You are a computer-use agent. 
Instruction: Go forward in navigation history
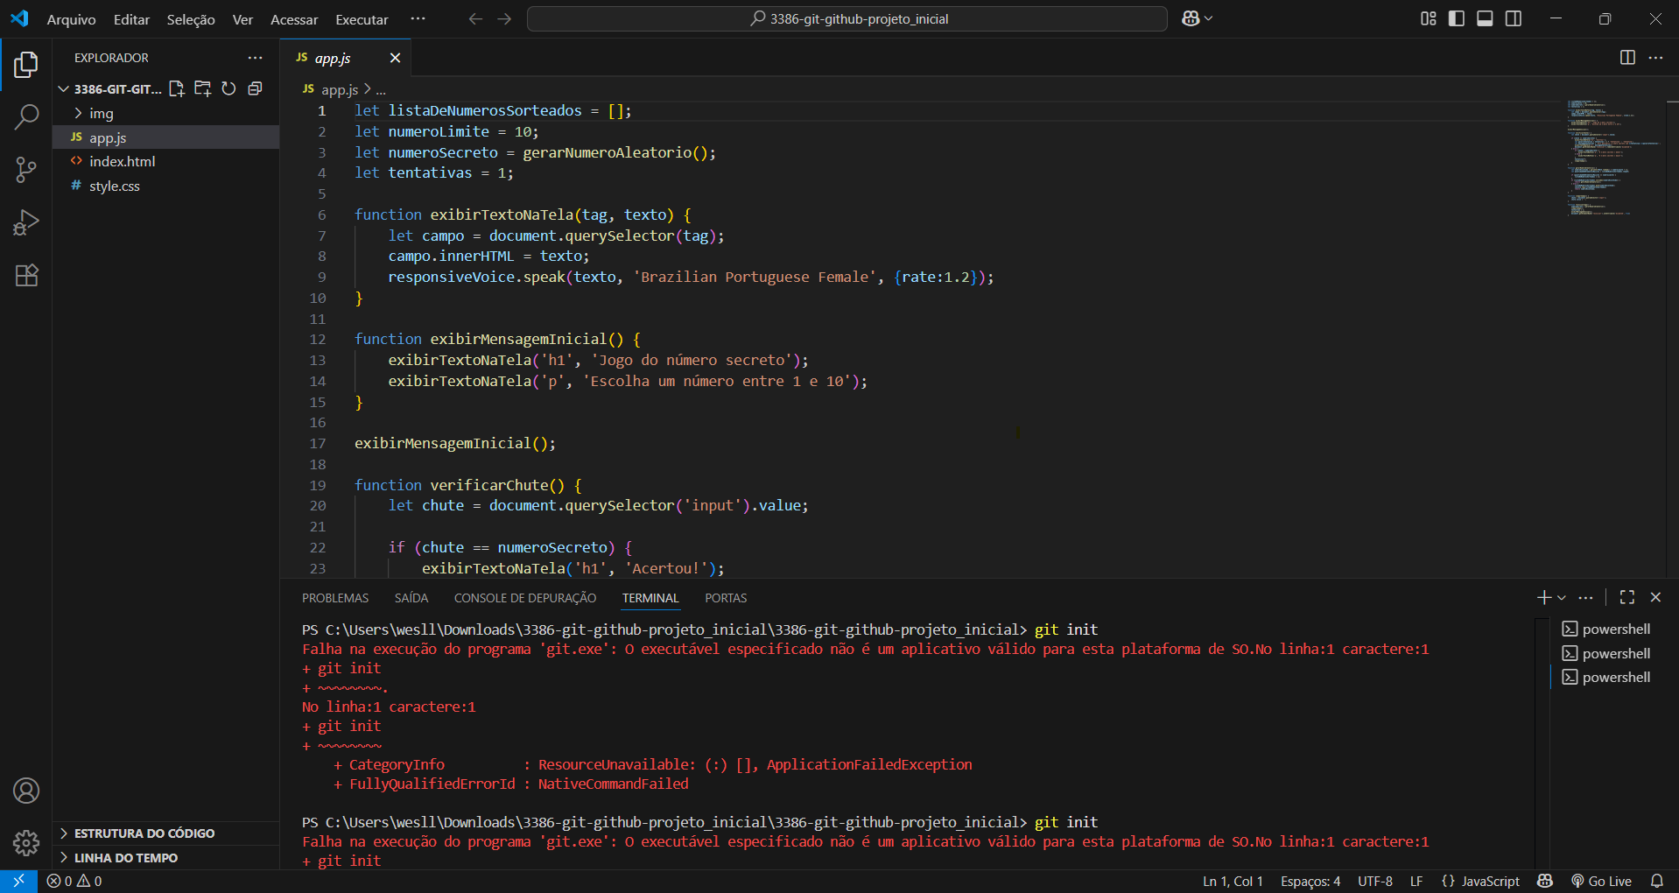pos(504,18)
